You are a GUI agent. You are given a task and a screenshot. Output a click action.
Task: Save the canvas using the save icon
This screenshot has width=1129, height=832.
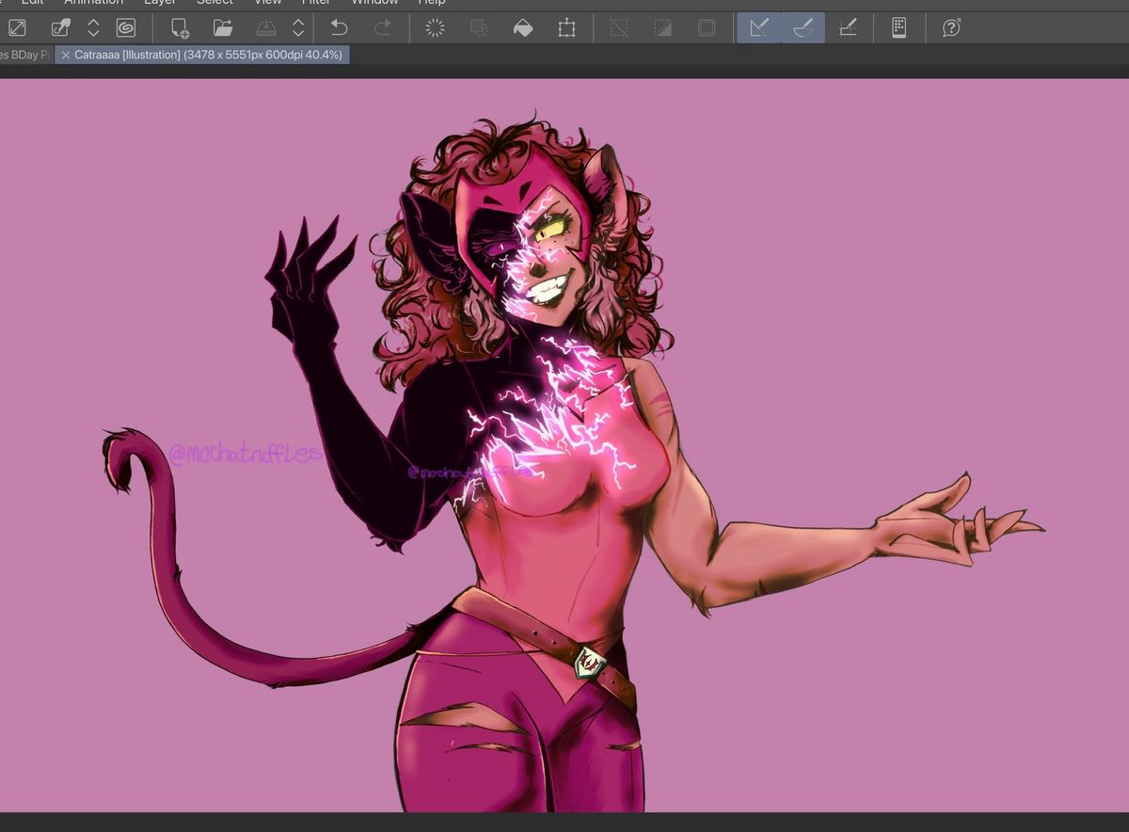pyautogui.click(x=267, y=28)
